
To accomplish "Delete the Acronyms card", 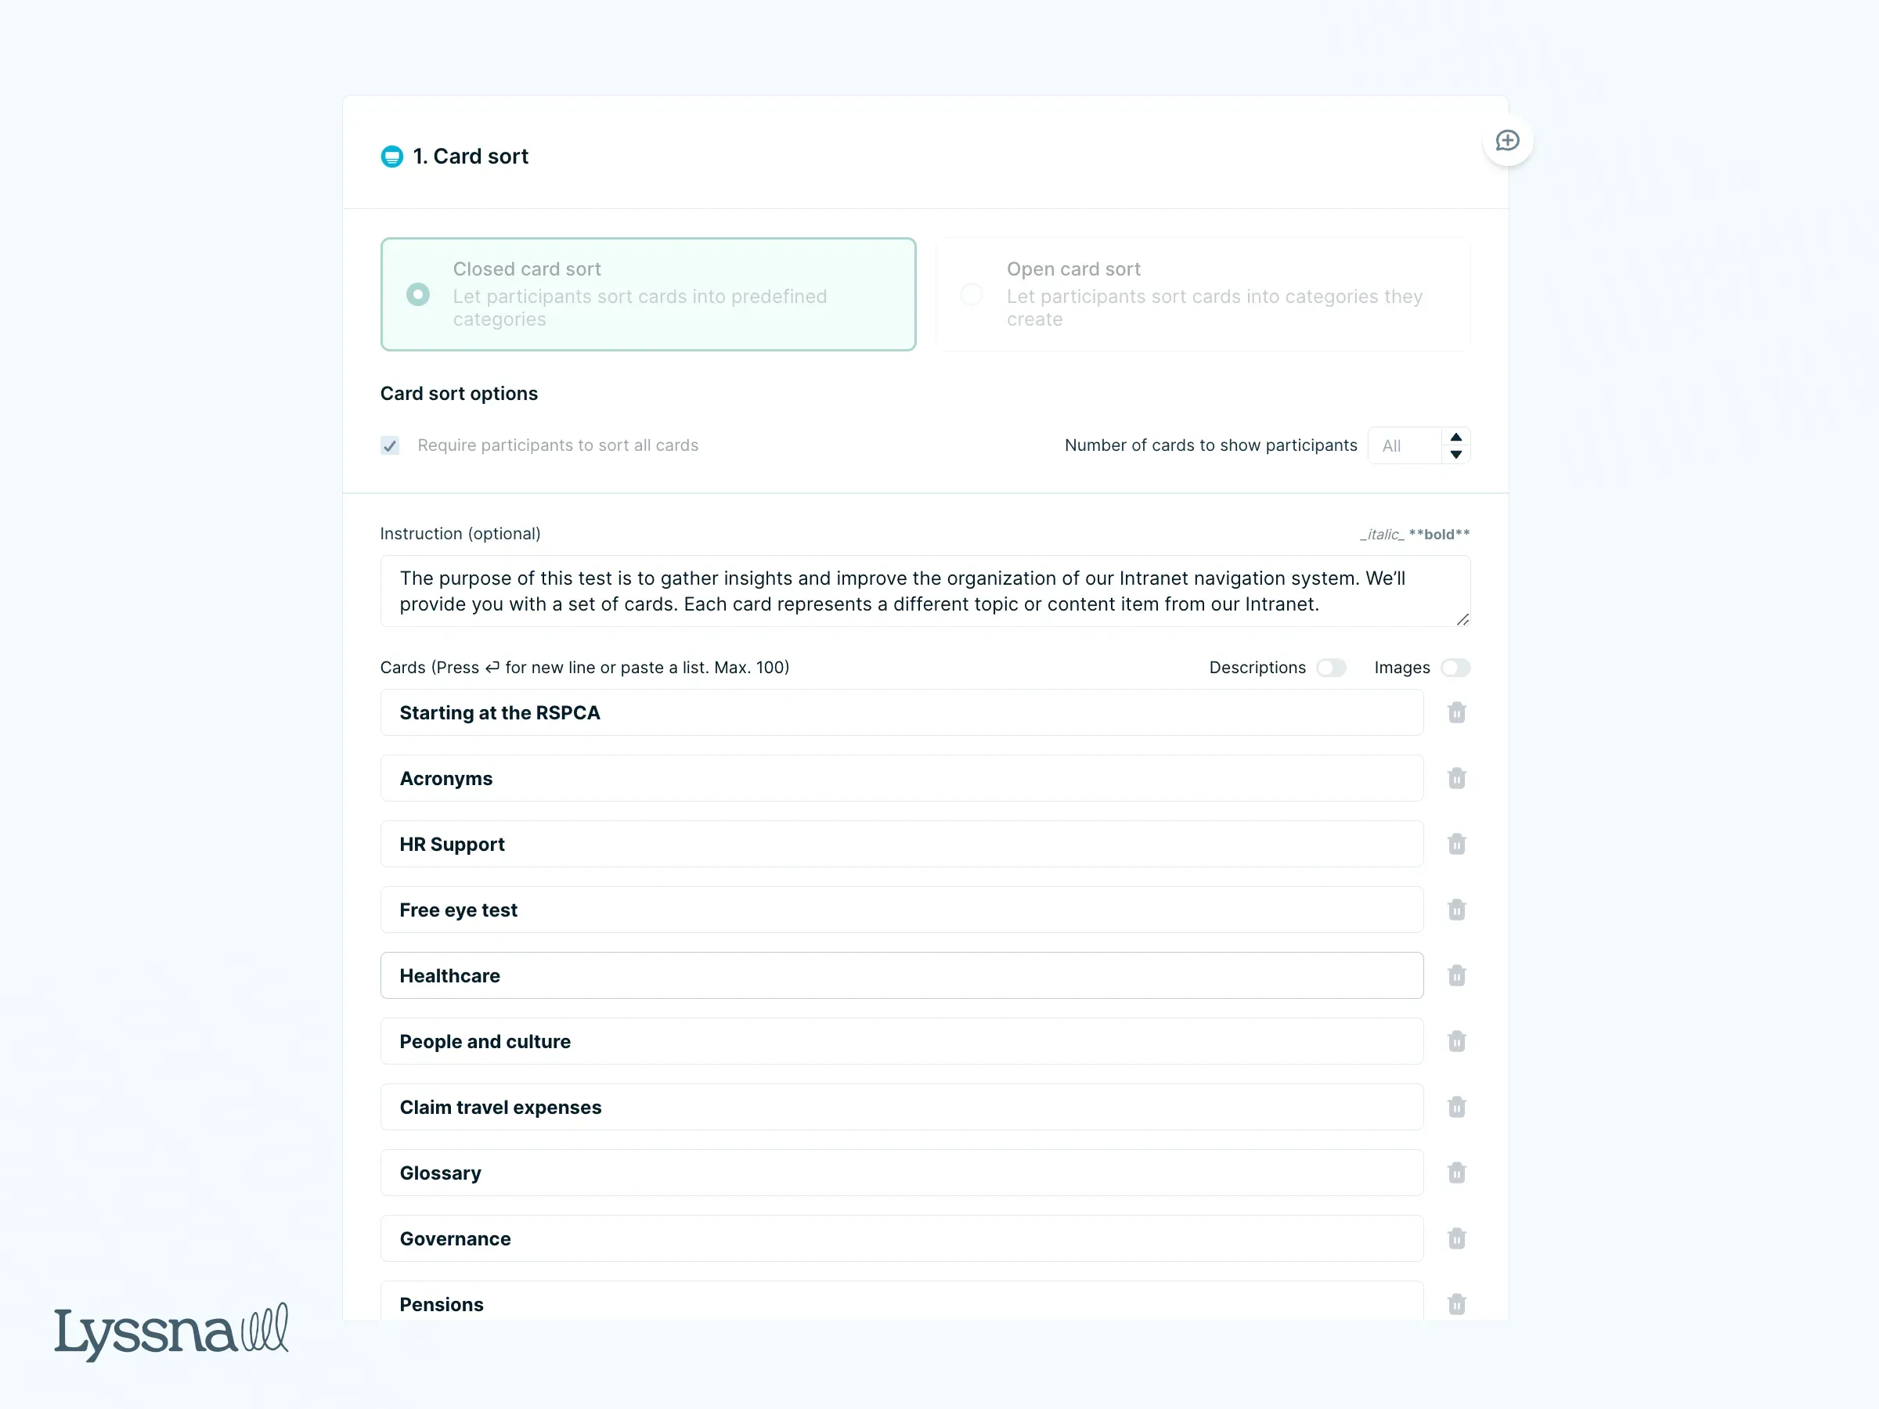I will point(1456,778).
